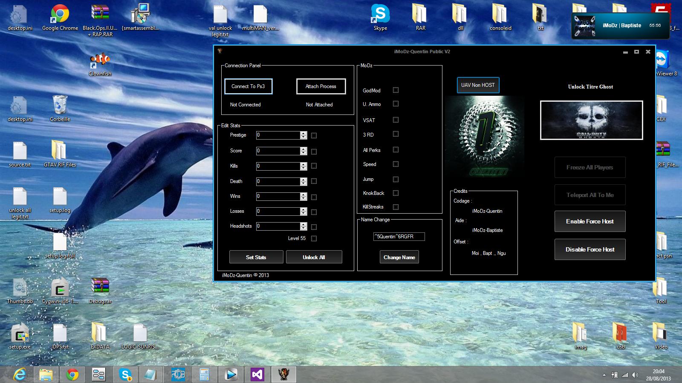The image size is (682, 383).
Task: Click the Prestige spinner arrows
Action: pyautogui.click(x=303, y=135)
